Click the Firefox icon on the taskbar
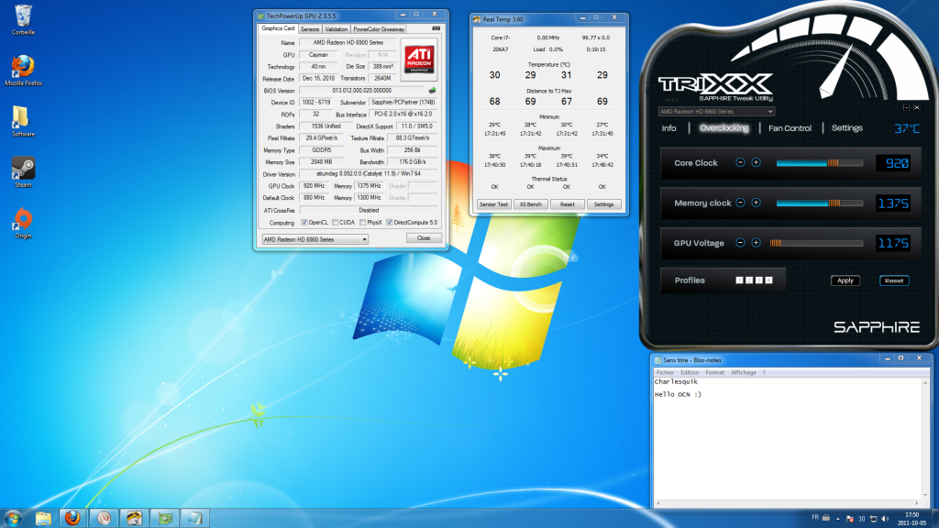Screen dimensions: 939x528 pyautogui.click(x=72, y=518)
